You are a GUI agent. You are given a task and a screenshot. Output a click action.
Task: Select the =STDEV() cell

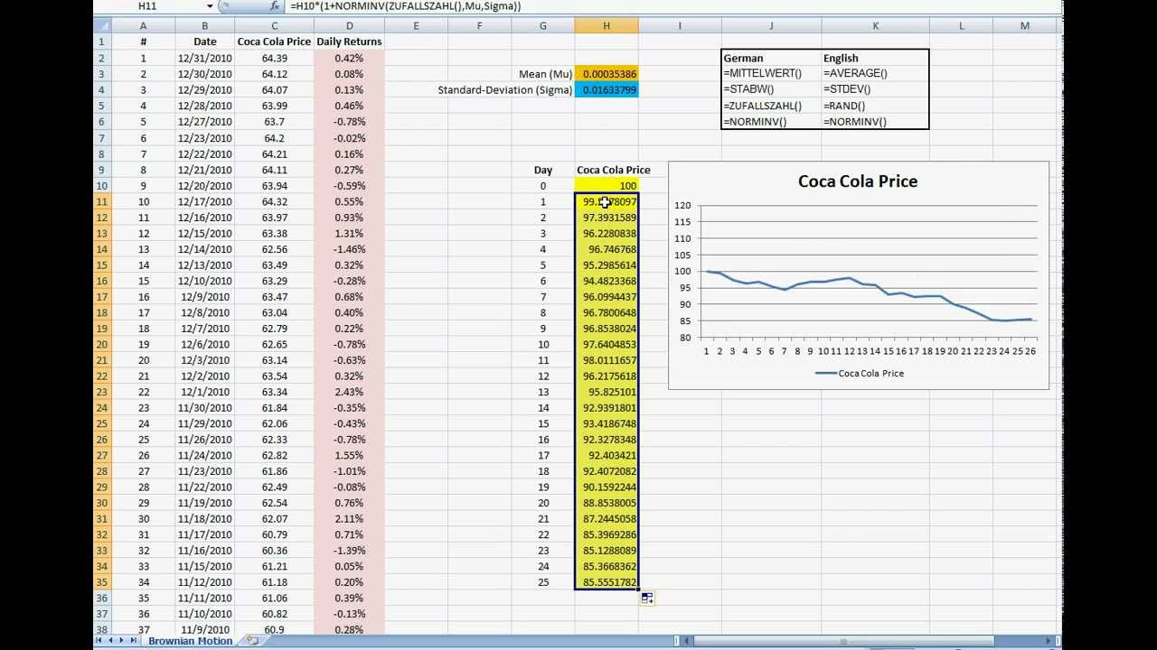(x=875, y=88)
